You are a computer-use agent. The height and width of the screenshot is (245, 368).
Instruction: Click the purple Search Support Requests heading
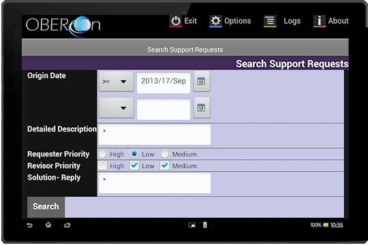(292, 64)
